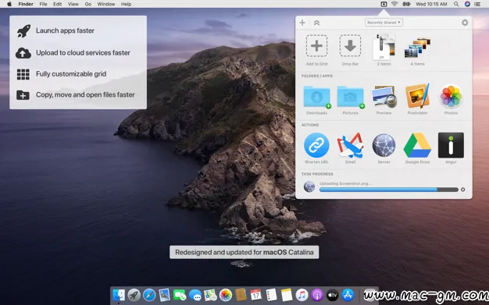Launch Podcasts from the Dock
Screen dimensions: 489x305
pyautogui.click(x=317, y=295)
